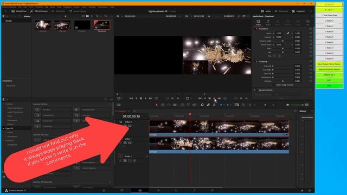Click the red playhead on timeline ruler
The image size is (347, 195).
coord(190,114)
